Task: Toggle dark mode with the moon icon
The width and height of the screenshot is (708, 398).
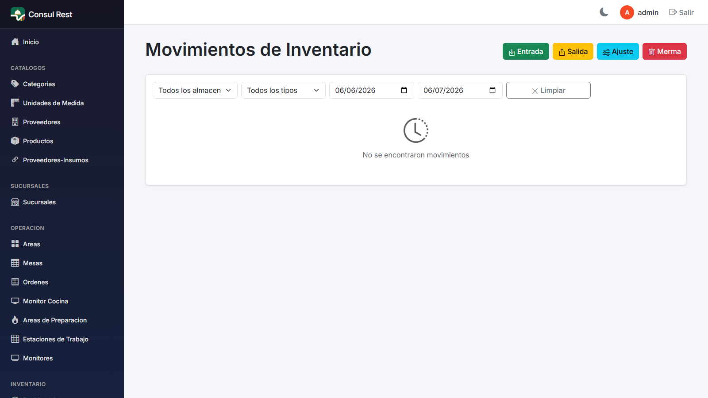Action: (604, 12)
